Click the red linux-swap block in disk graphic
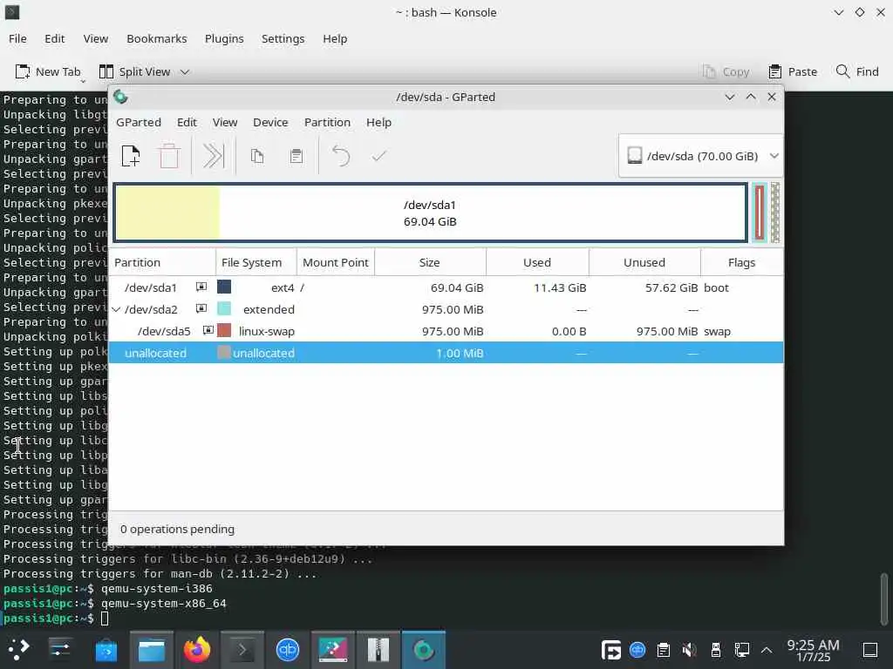Screen dimensions: 893x669 click(x=760, y=213)
